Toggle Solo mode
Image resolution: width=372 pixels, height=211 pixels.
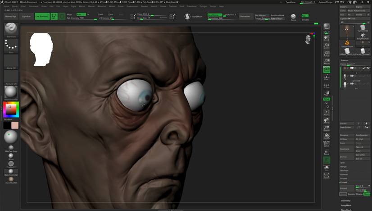click(x=327, y=168)
